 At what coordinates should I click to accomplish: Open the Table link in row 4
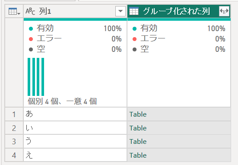[x=138, y=155]
